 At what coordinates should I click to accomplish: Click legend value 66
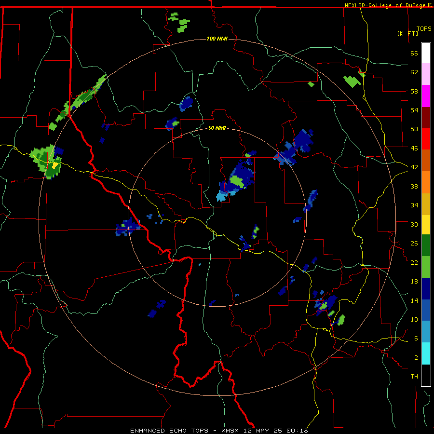pos(414,53)
